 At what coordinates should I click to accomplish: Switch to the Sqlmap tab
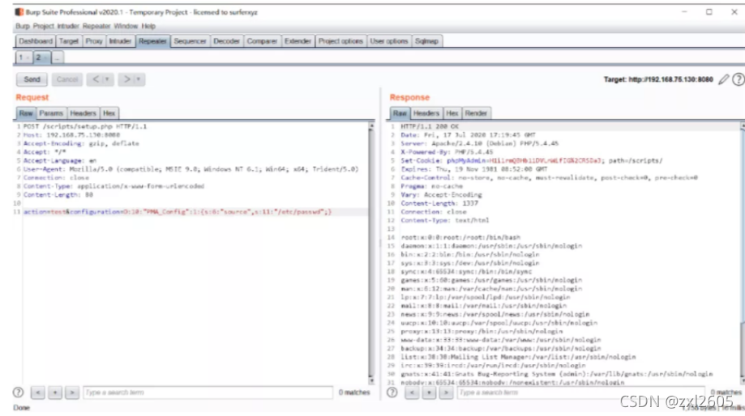426,41
